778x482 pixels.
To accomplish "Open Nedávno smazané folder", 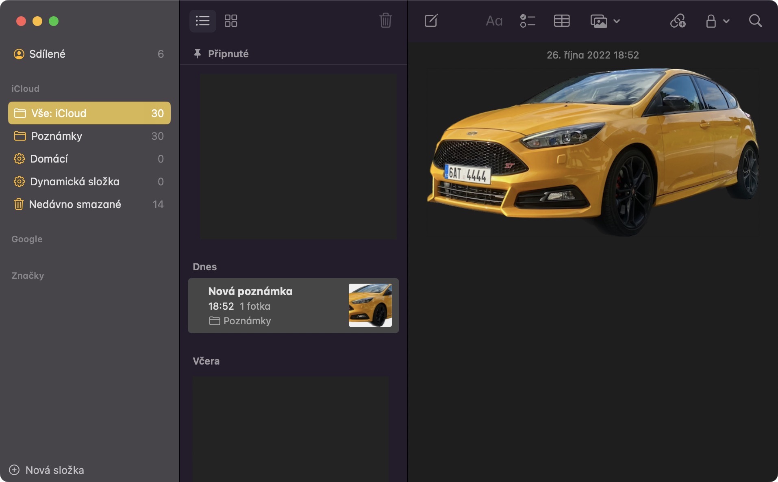I will coord(75,204).
